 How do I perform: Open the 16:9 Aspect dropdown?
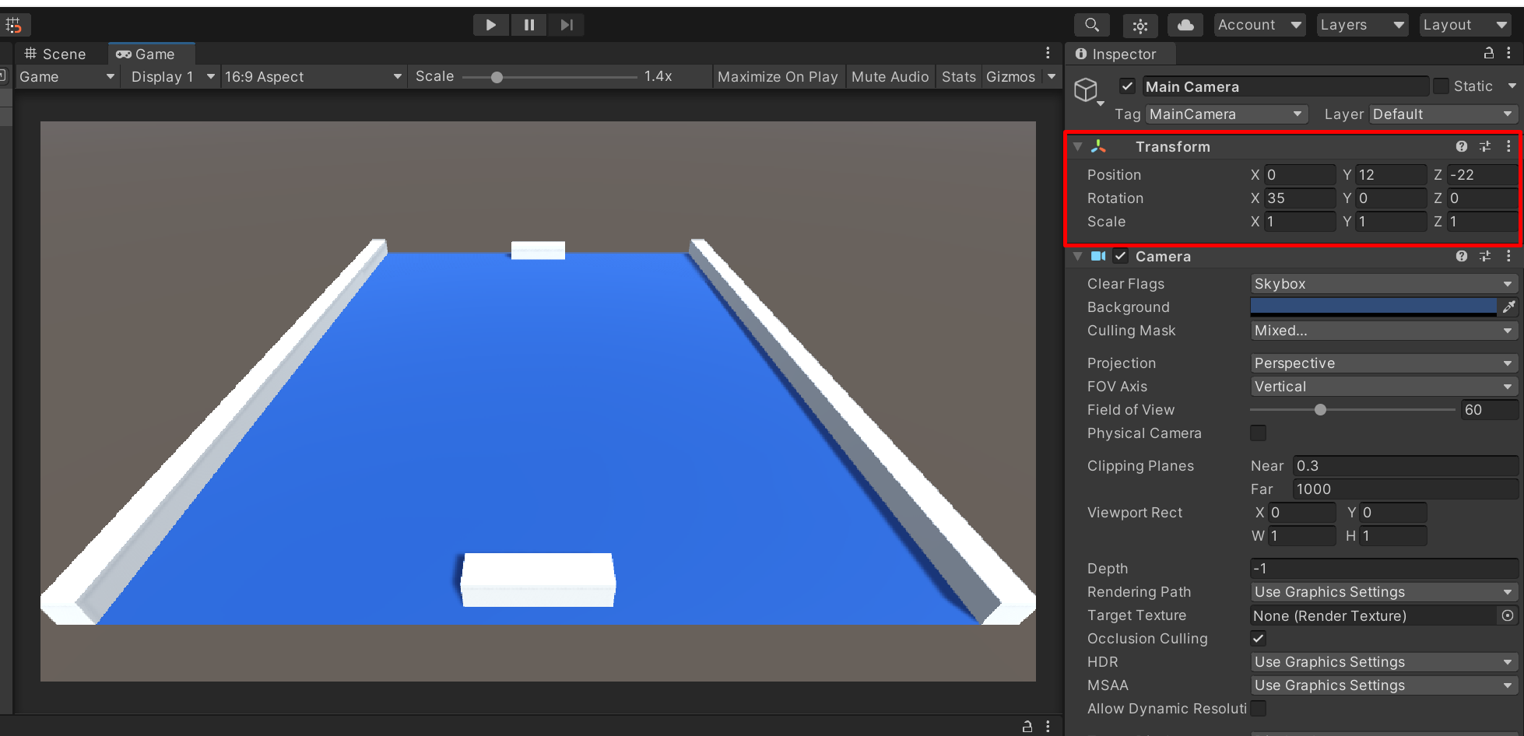click(x=313, y=76)
